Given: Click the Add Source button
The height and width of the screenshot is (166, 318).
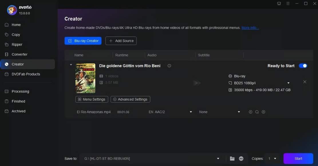Looking at the screenshot, I should tap(121, 41).
